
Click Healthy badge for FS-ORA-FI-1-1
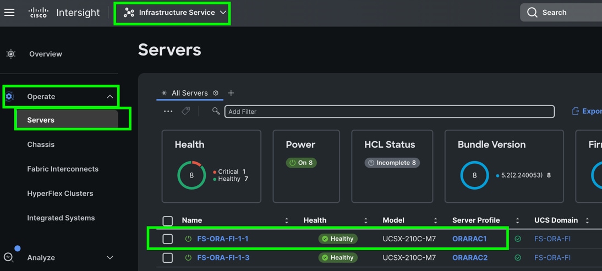tap(338, 239)
